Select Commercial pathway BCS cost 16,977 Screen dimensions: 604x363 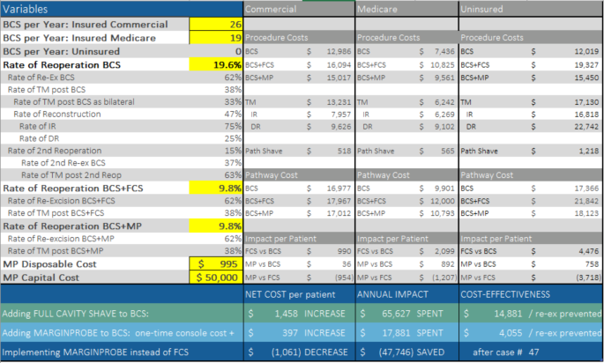(339, 189)
